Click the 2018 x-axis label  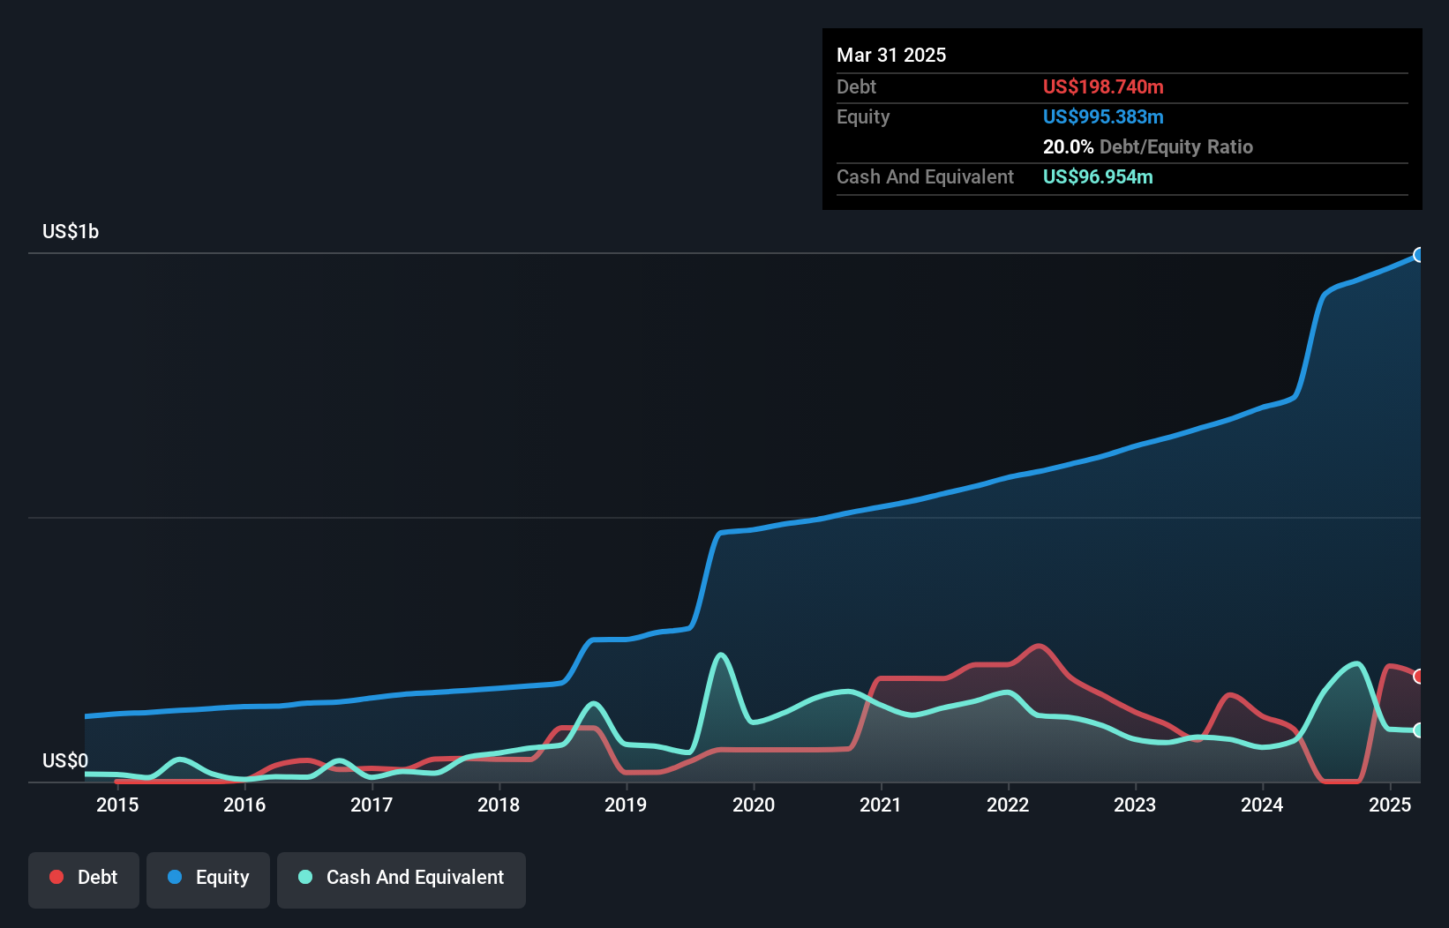(499, 805)
